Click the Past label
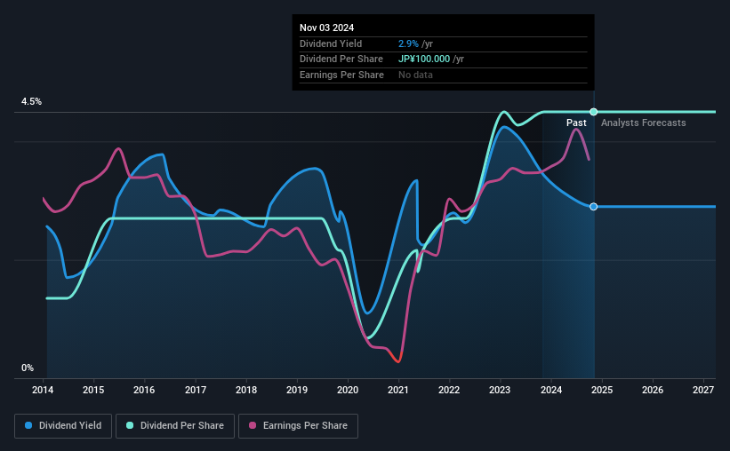The image size is (730, 451). pyautogui.click(x=576, y=123)
